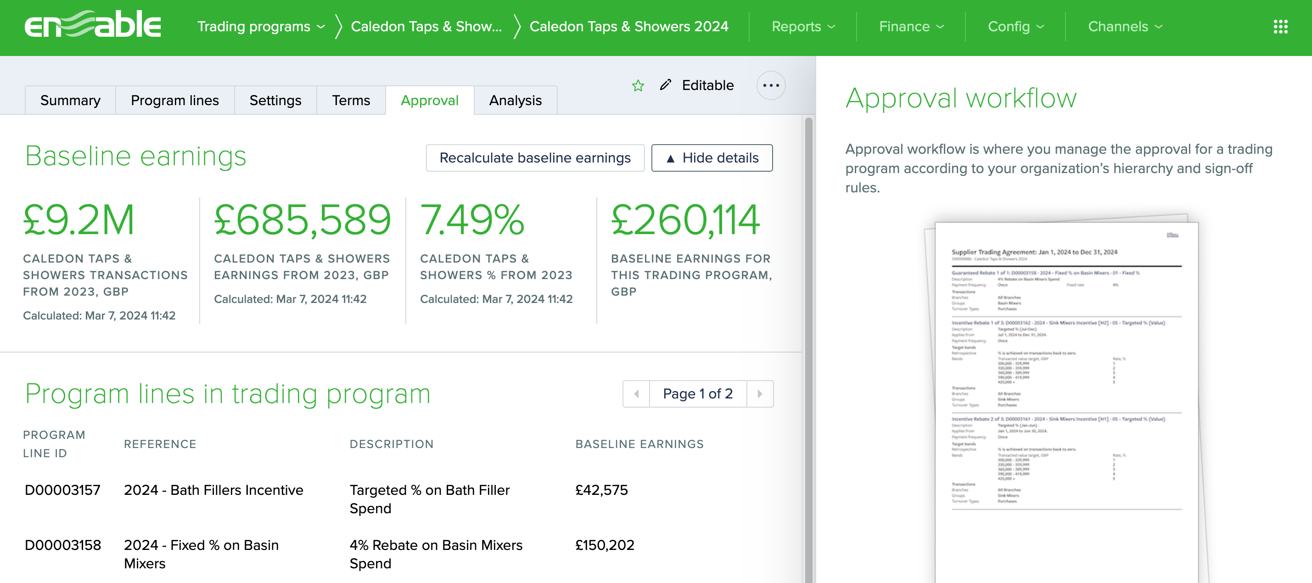
Task: Click the Baseline earnings heading
Action: [135, 156]
